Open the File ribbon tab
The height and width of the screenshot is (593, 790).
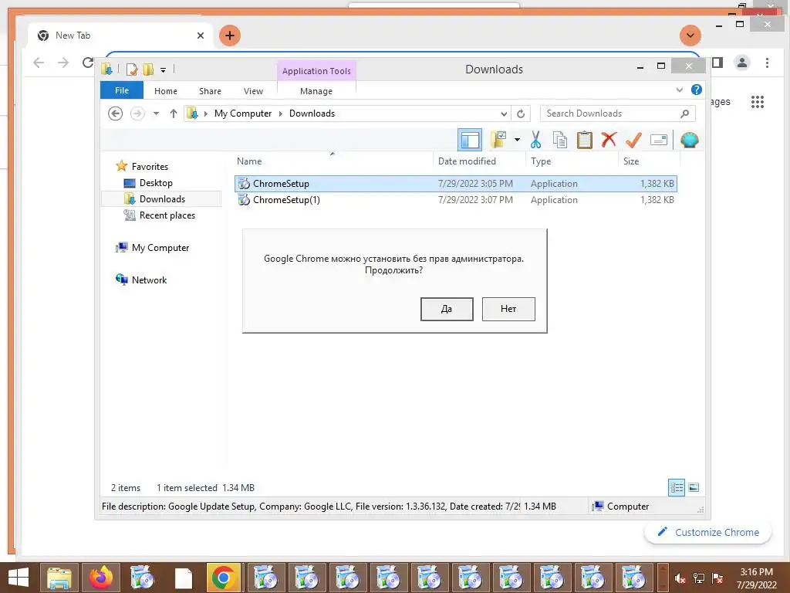coord(122,90)
